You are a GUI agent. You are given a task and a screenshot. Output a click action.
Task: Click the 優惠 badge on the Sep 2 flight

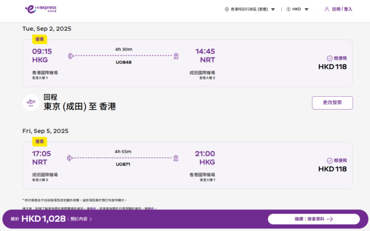point(39,39)
